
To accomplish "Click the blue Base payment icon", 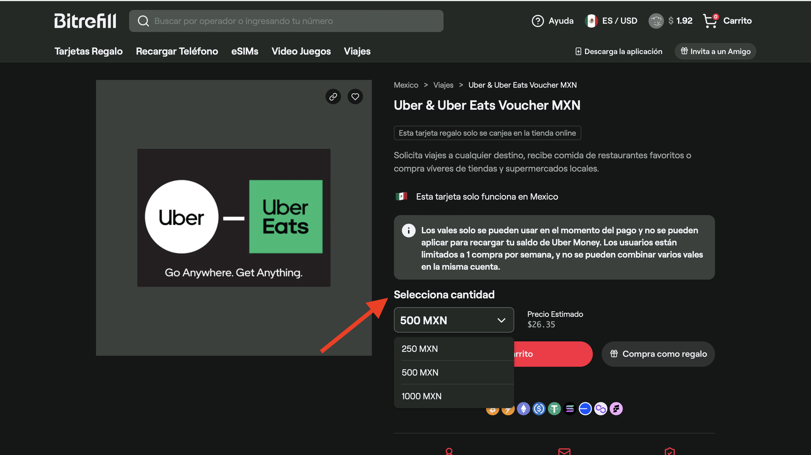I will click(585, 409).
